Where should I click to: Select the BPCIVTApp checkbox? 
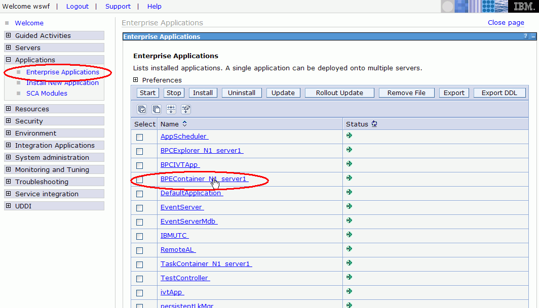pyautogui.click(x=140, y=165)
